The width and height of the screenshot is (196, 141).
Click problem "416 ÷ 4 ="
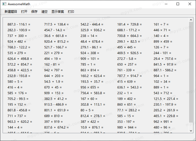click(15, 87)
